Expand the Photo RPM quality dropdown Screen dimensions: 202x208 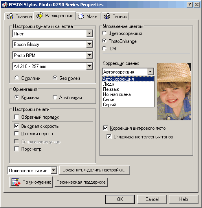(90, 55)
